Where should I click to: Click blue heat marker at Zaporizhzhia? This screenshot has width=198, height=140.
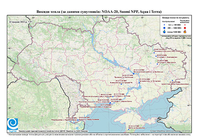click(139, 83)
